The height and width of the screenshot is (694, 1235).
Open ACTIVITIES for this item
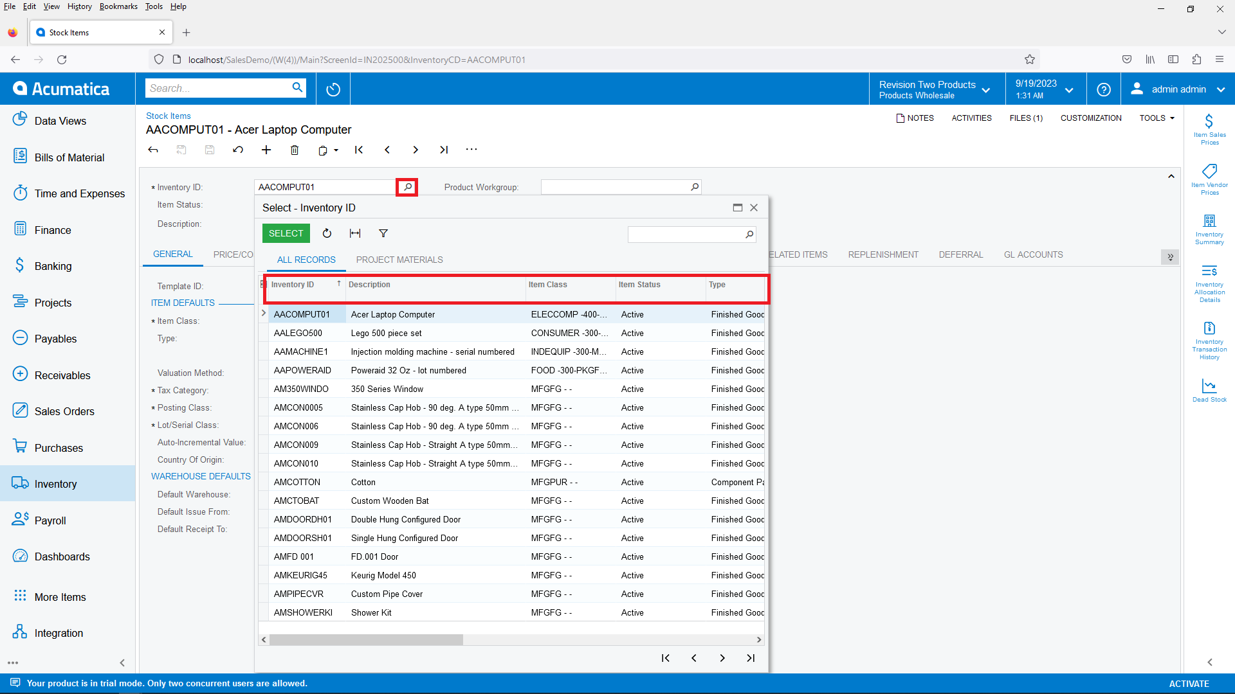coord(971,118)
